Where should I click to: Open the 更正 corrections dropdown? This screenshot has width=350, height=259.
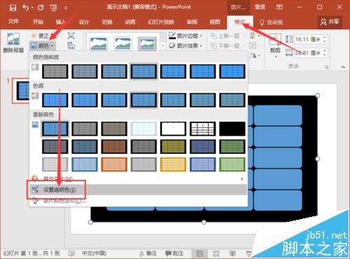[40, 36]
